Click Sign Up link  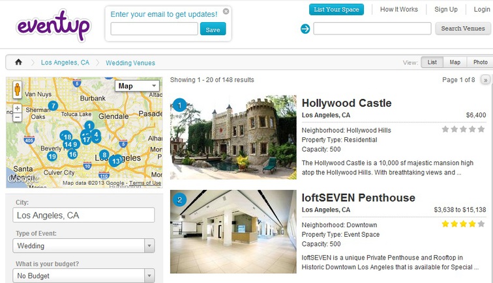click(446, 9)
